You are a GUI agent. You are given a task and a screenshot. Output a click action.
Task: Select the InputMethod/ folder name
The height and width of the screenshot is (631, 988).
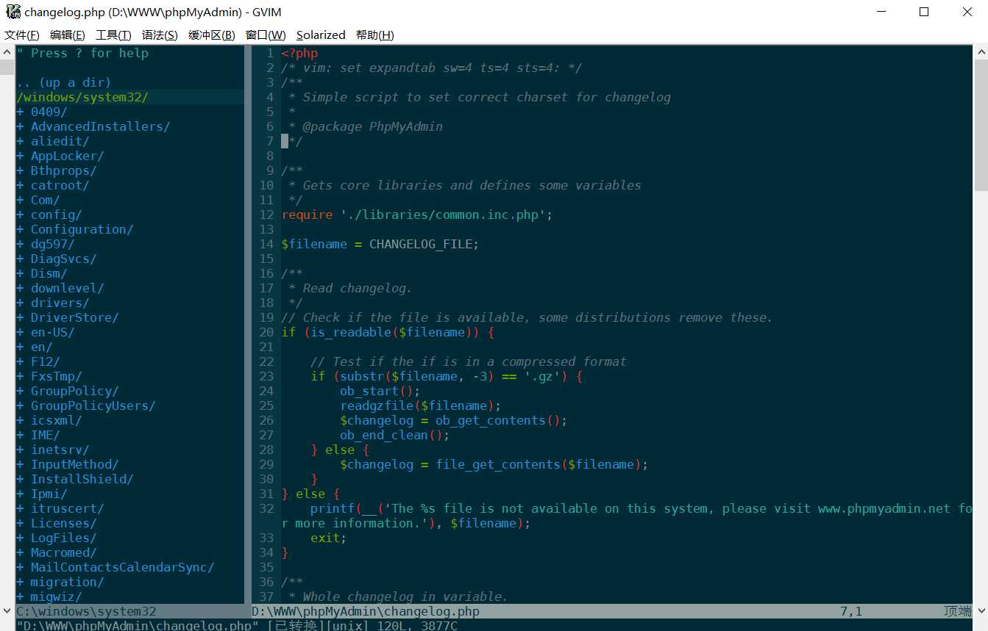point(74,464)
